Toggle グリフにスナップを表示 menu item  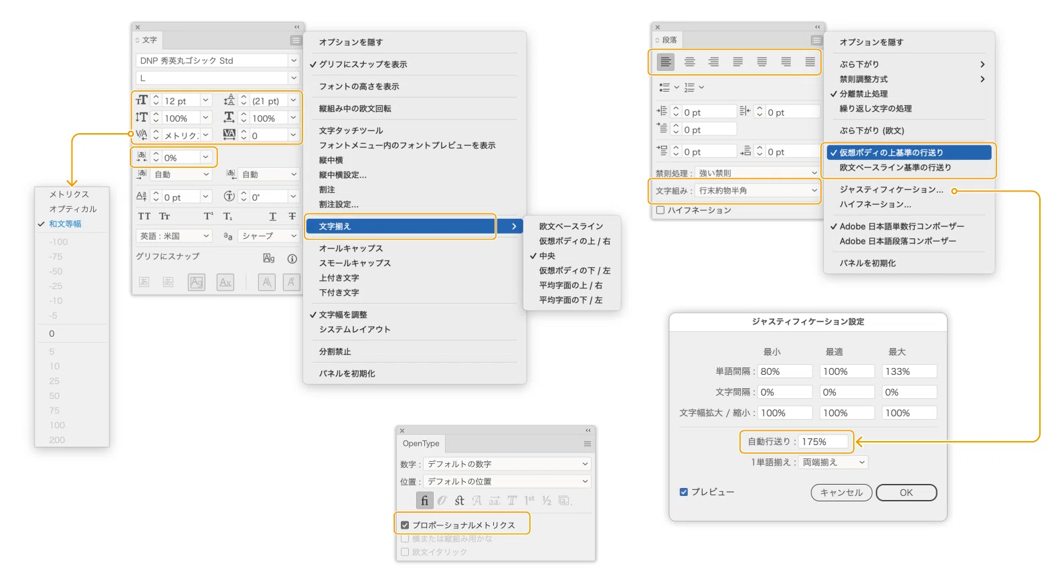(x=363, y=64)
